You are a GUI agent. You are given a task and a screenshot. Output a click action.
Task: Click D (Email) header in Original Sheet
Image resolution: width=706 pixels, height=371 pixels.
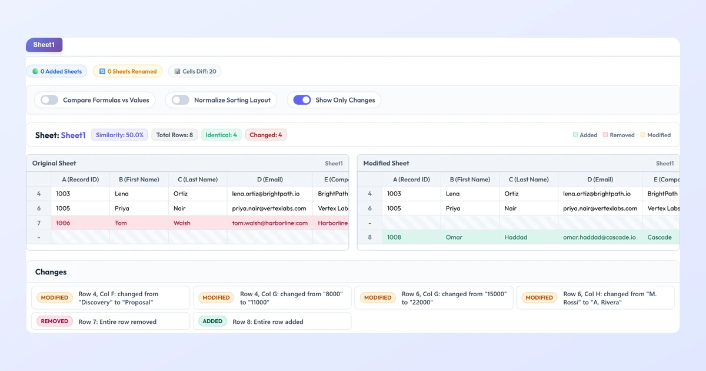coord(270,180)
